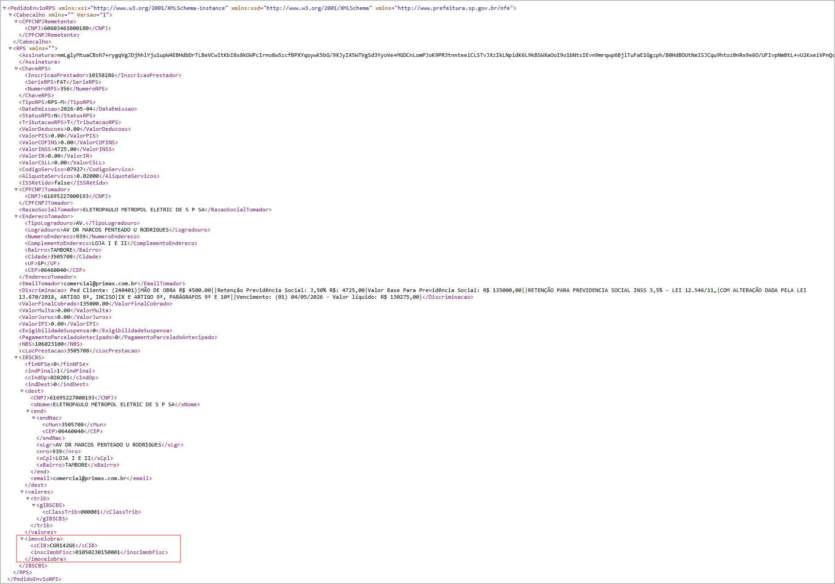Click the ValorFinalCobrado 135000.00 line
This screenshot has height=584, width=835.
95,304
